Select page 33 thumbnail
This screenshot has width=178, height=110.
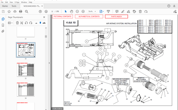click(x=26, y=70)
